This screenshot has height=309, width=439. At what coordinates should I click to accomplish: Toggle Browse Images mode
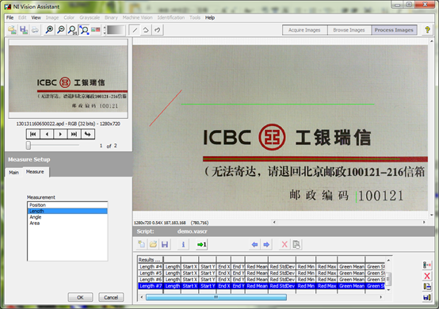(349, 30)
